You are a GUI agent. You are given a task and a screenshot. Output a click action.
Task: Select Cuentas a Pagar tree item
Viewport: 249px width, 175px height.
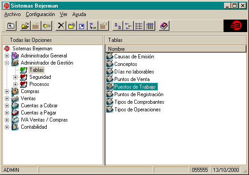[x=39, y=113]
